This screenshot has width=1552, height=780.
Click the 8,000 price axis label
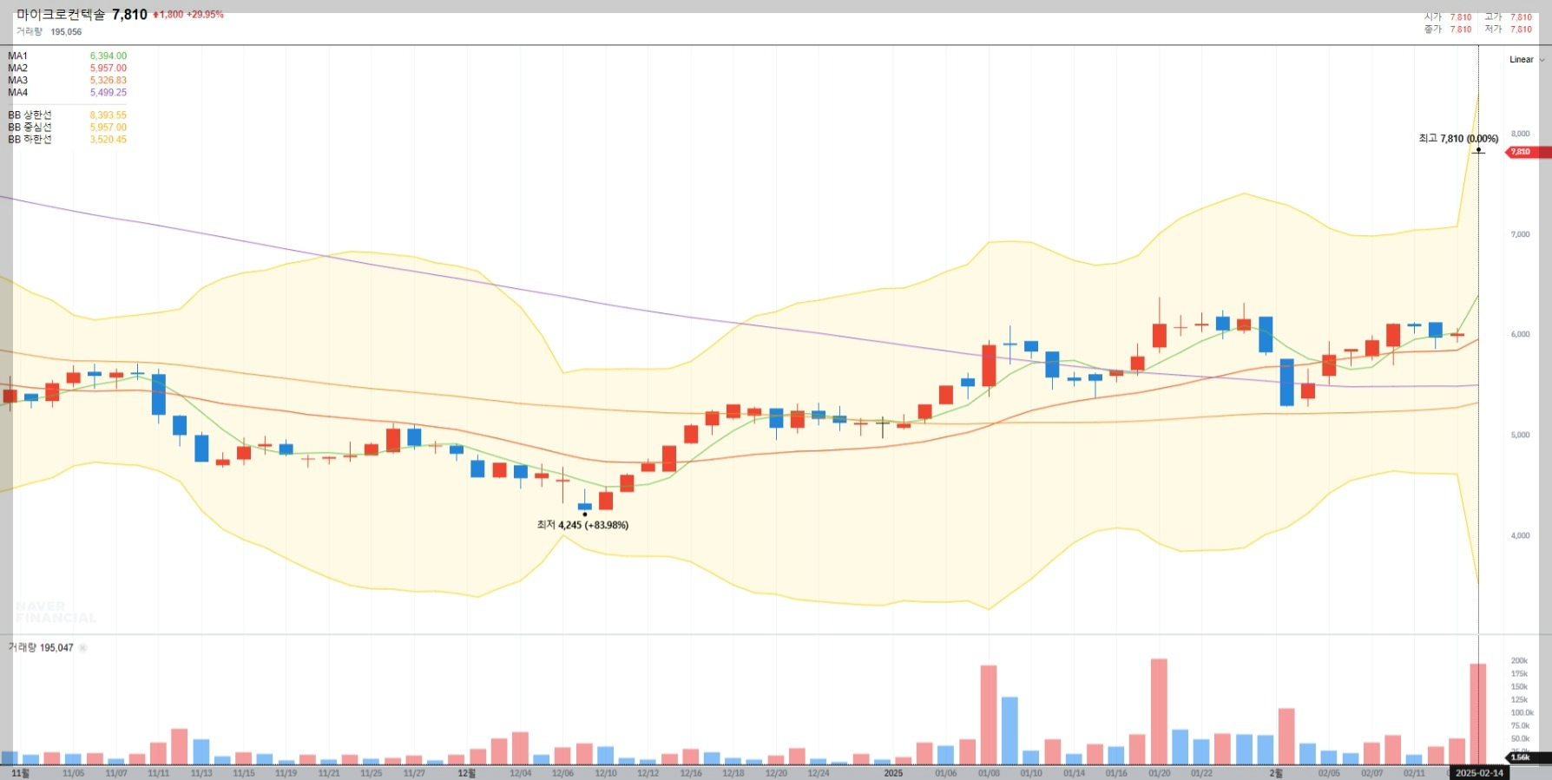coord(1520,134)
